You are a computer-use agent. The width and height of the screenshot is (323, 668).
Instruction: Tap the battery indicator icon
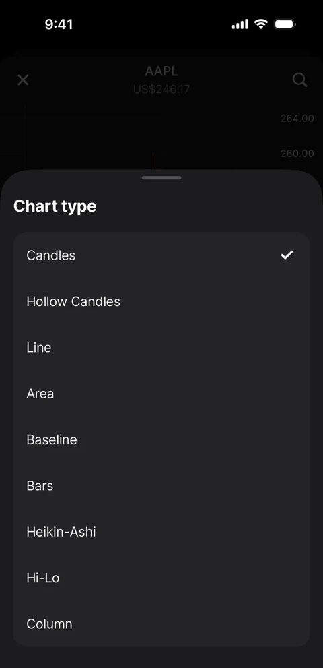tap(285, 24)
